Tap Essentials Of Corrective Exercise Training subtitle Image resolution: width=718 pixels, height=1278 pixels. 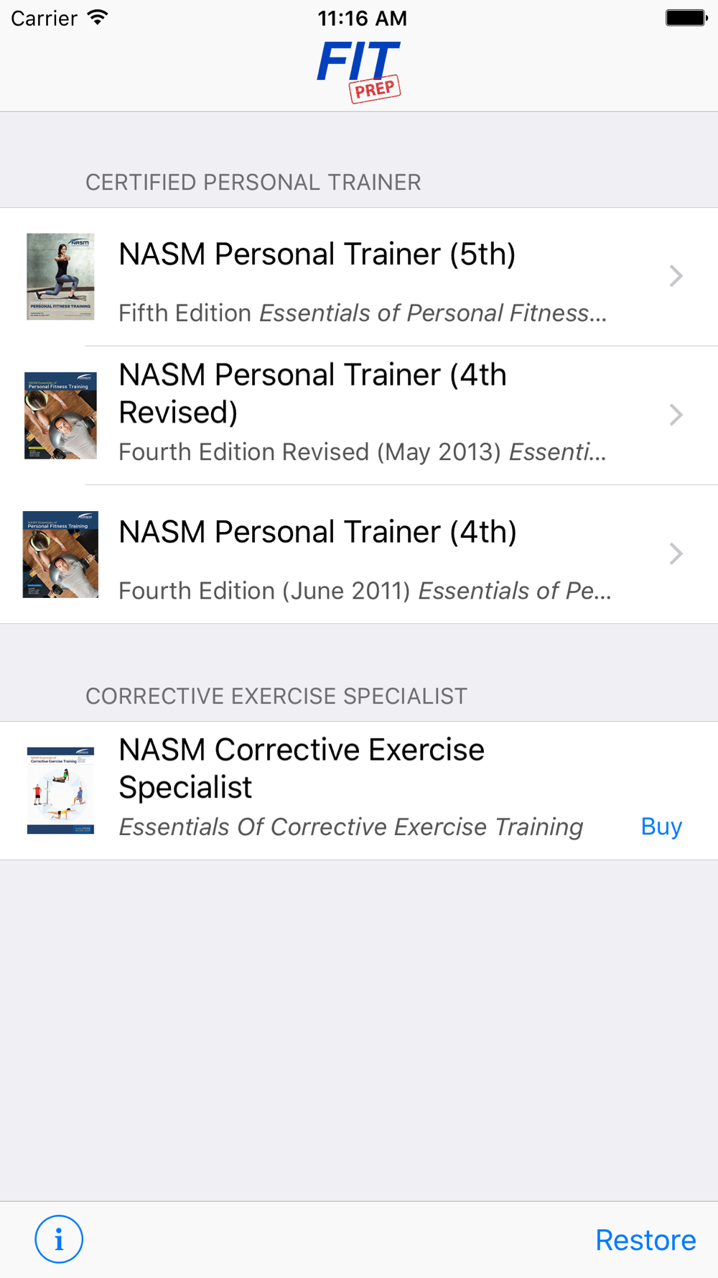coord(350,827)
